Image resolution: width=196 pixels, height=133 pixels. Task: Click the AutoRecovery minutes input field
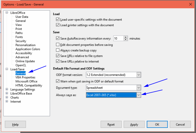coord(118,38)
